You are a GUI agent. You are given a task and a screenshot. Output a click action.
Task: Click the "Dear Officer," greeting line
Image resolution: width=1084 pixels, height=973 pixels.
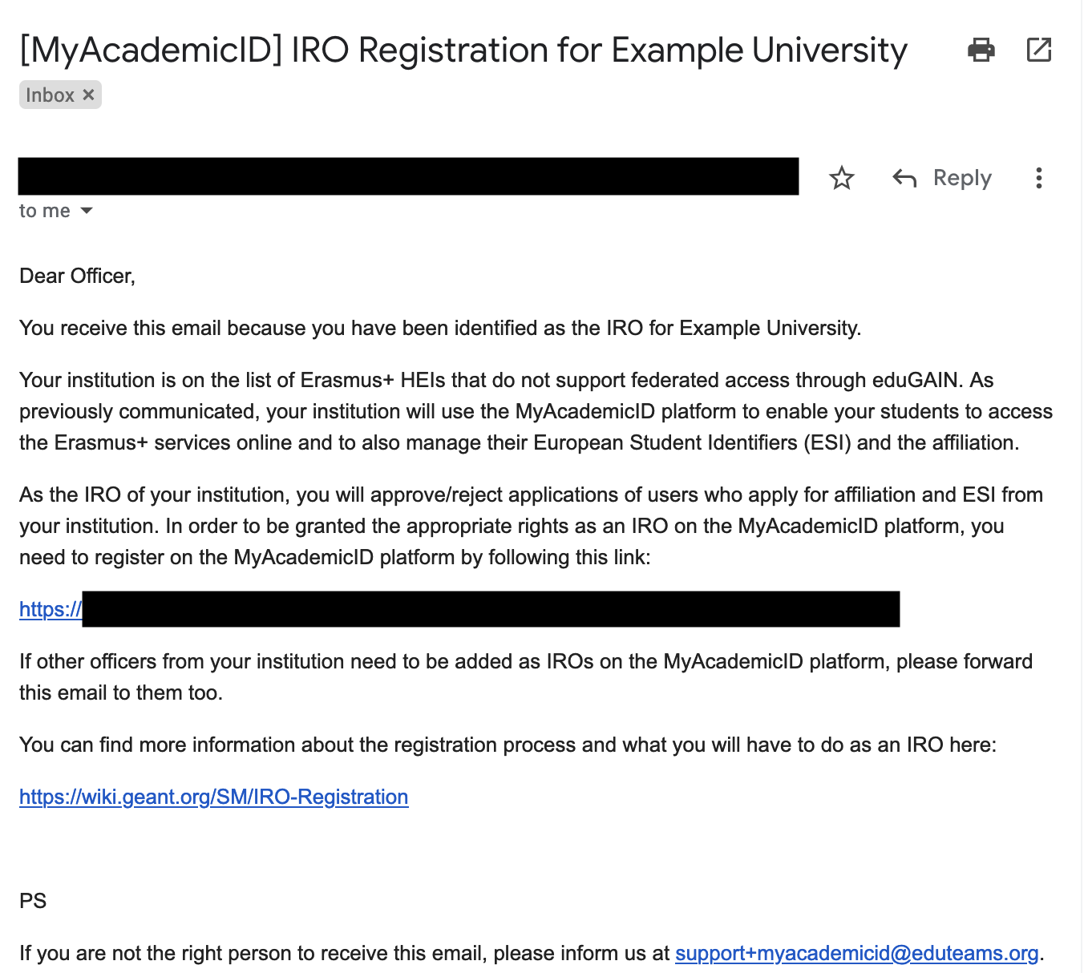[77, 276]
